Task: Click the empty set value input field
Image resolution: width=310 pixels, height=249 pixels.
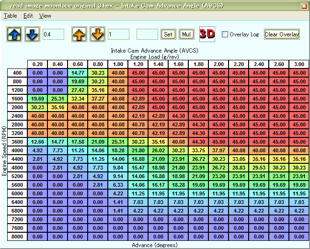Action: tap(147, 34)
